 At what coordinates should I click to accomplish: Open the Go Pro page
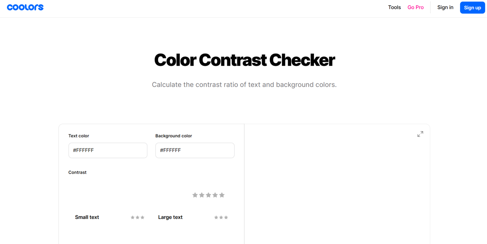(415, 7)
